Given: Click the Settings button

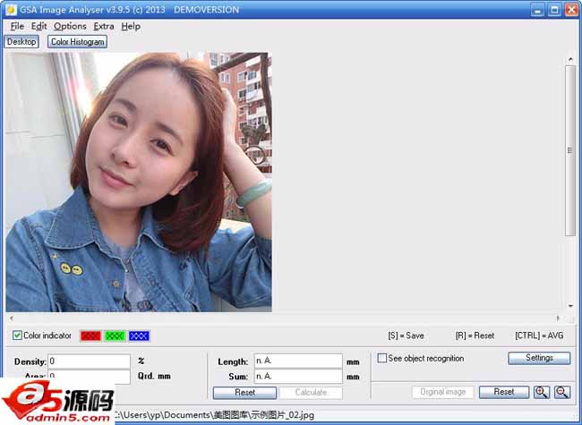Looking at the screenshot, I should pyautogui.click(x=539, y=358).
